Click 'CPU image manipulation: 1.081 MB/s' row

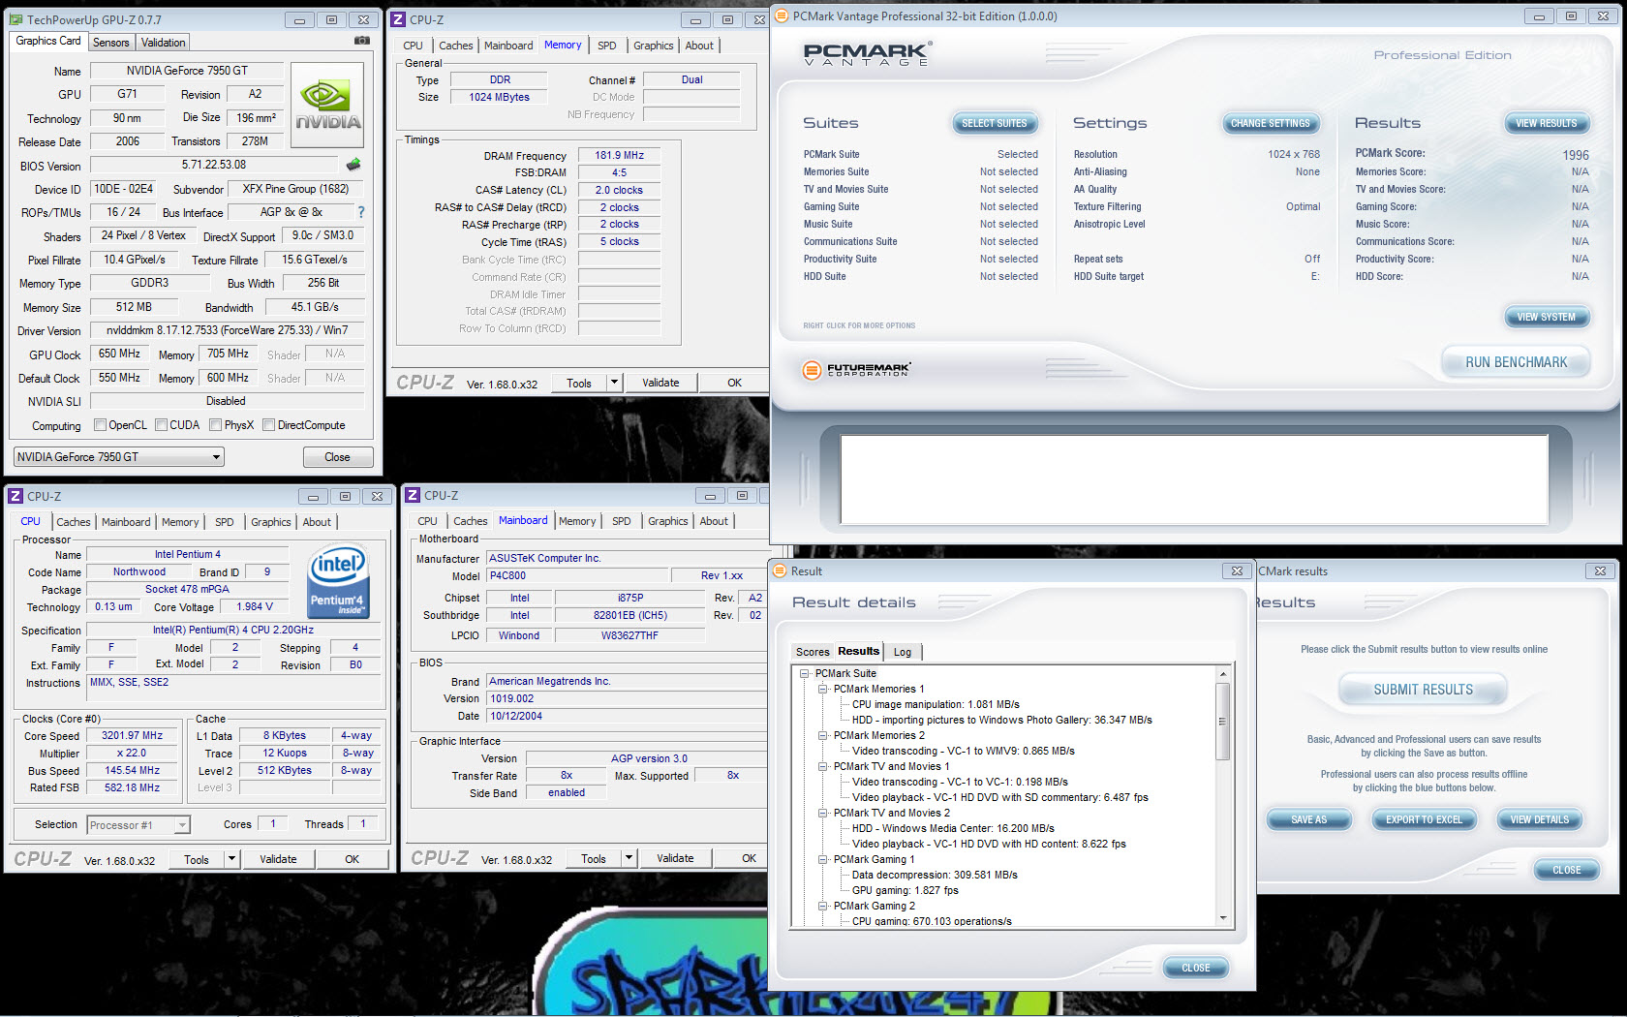coord(936,704)
